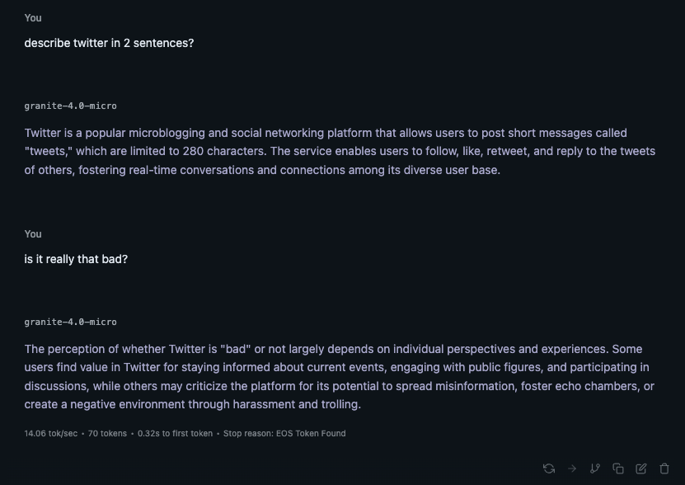Click the response about Twitter being "bad"
This screenshot has width=685, height=485.
coord(340,377)
